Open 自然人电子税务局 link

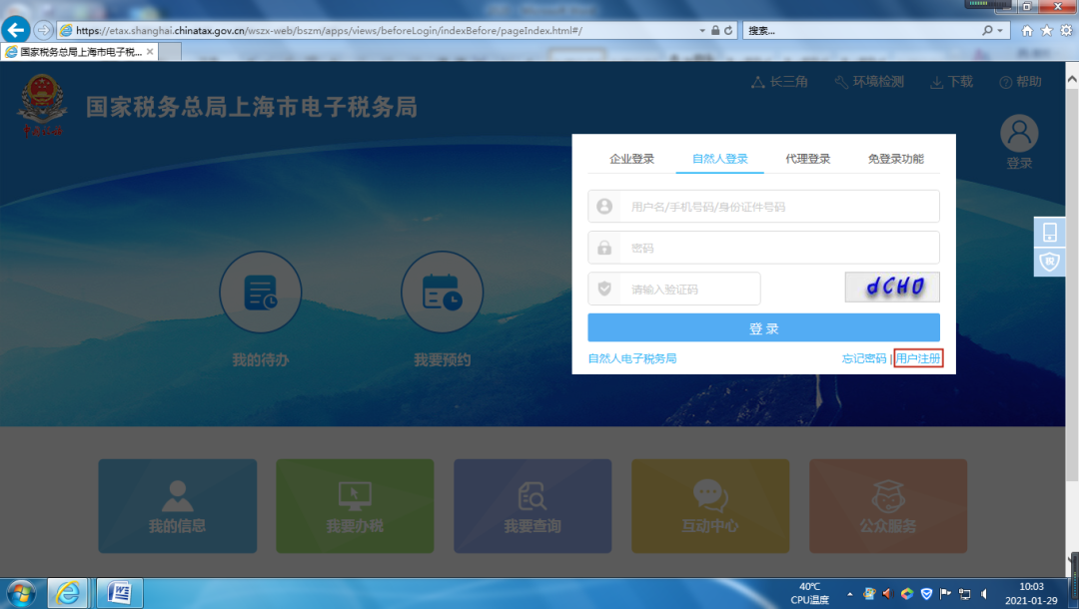point(631,358)
